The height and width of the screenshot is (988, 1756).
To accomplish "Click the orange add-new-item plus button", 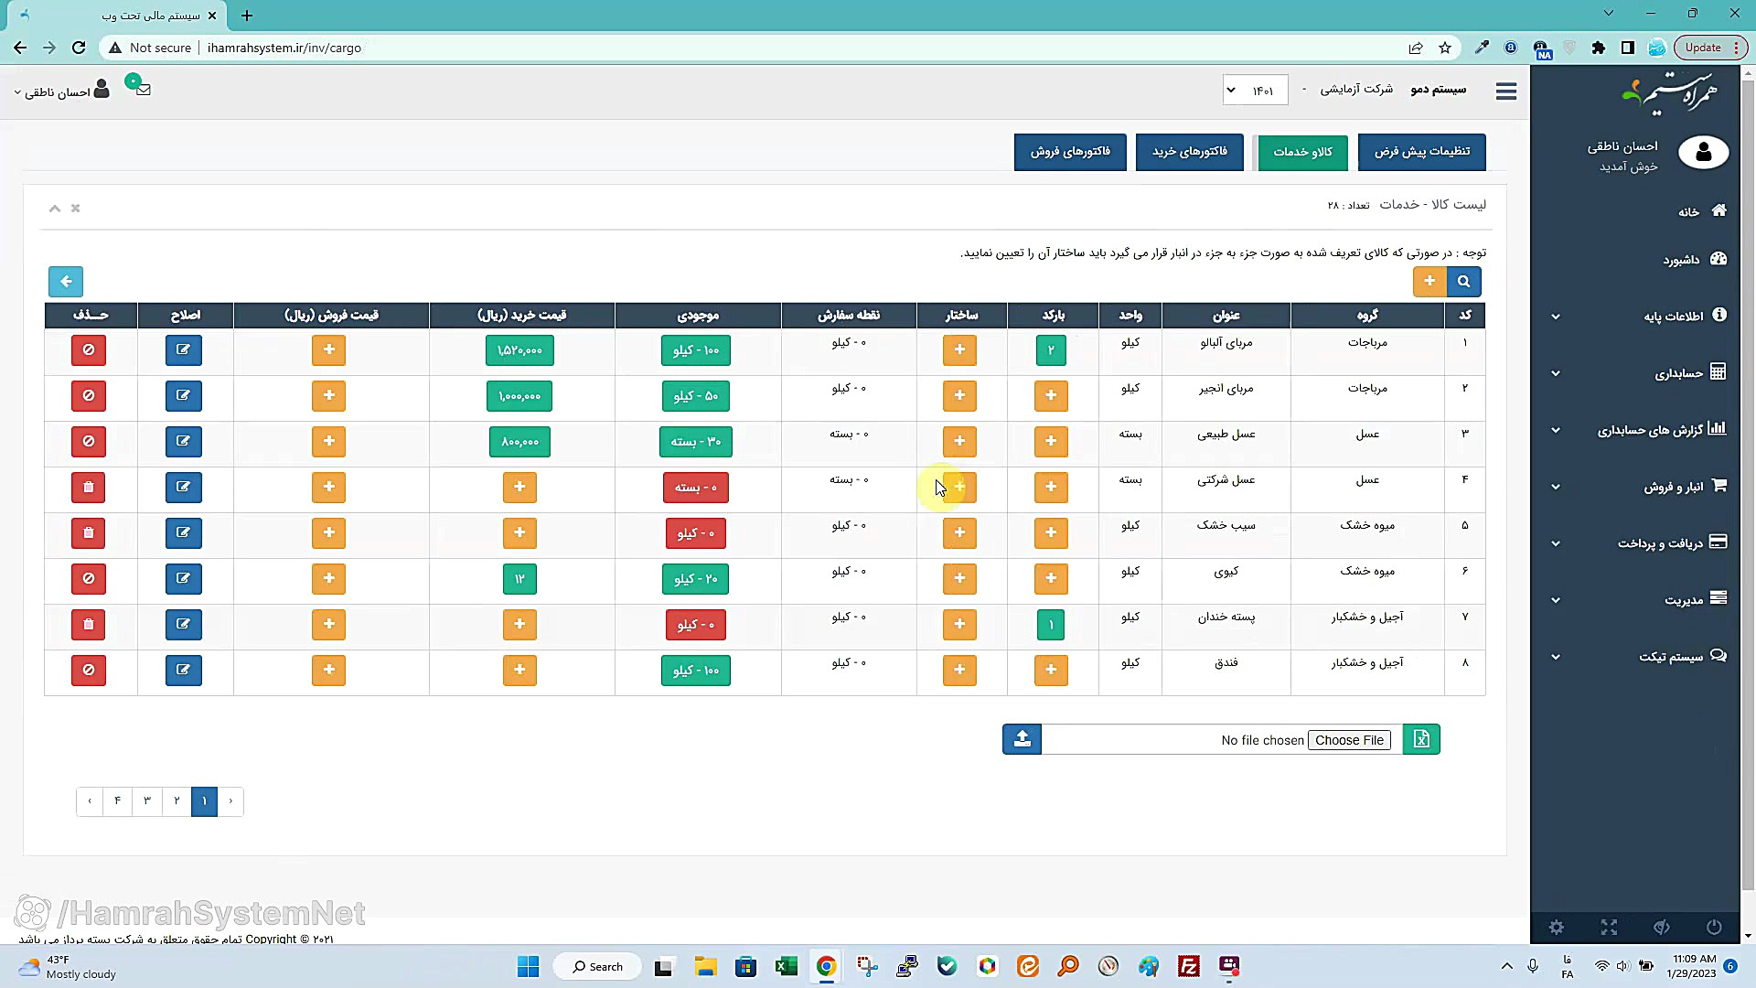I will pyautogui.click(x=1429, y=282).
